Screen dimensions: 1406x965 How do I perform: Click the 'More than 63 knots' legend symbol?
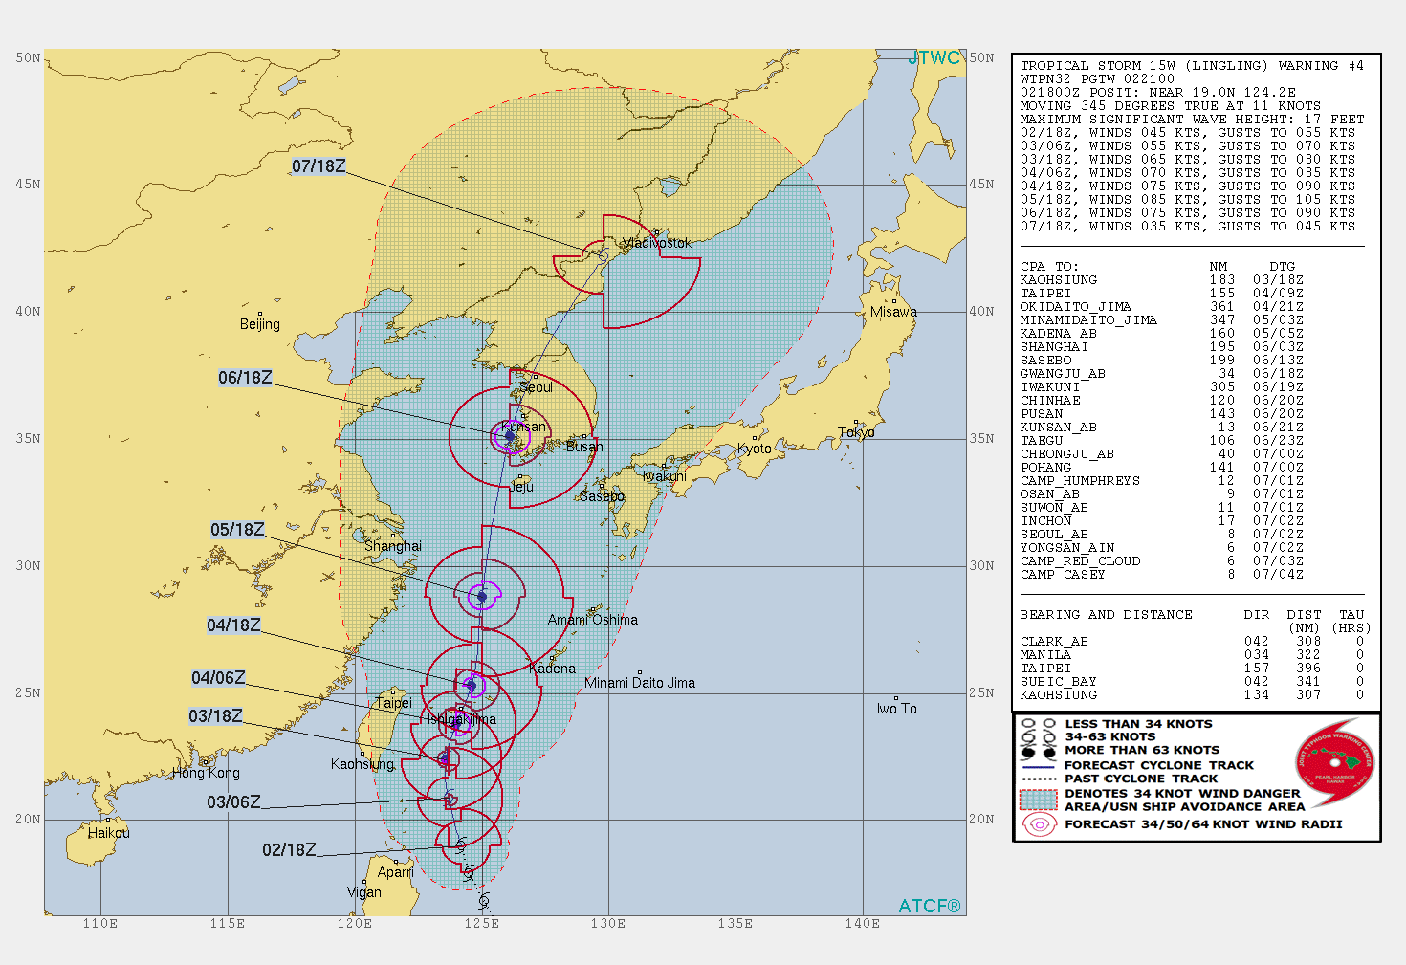pos(1038,751)
